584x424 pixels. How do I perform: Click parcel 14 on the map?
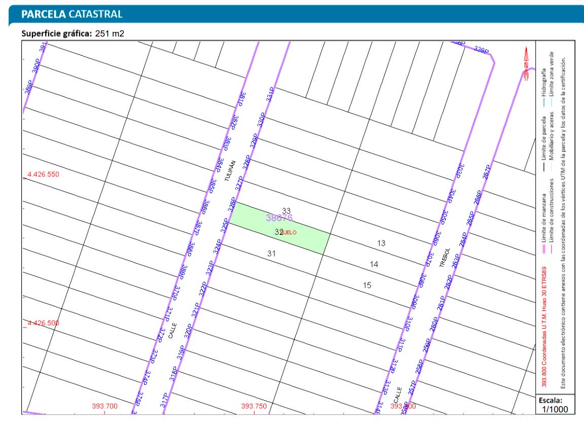374,264
